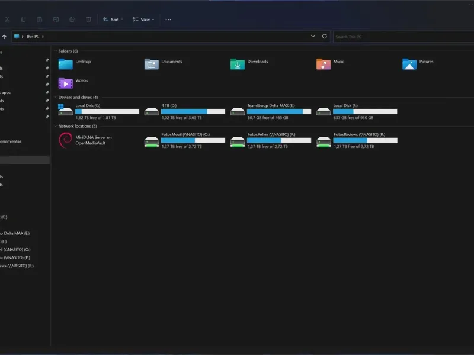This screenshot has width=474, height=355.
Task: Open (\\NASITO) (R:) in the sidebar
Action: pos(17,266)
